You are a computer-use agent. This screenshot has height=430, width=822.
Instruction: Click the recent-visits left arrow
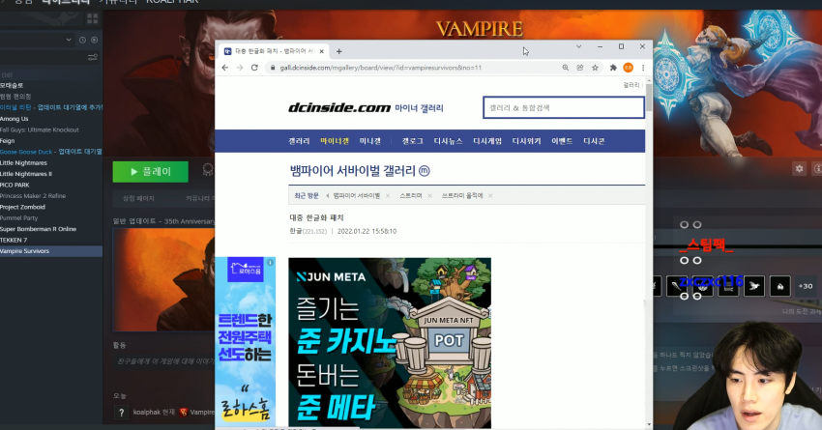click(x=328, y=196)
